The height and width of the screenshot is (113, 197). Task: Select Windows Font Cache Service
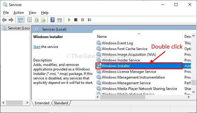pos(125,49)
